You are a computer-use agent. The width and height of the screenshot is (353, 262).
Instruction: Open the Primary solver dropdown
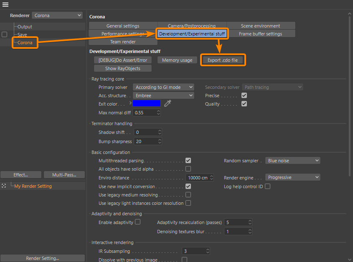(x=163, y=87)
